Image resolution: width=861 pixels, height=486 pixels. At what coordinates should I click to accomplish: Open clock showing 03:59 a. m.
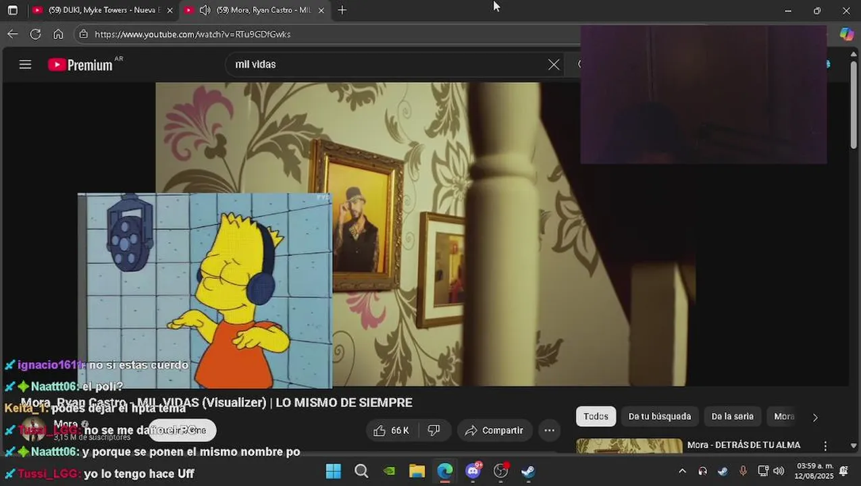pos(814,471)
